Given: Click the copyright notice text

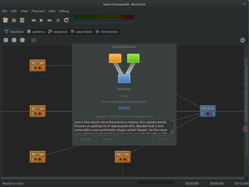Looking at the screenshot, I should click(x=124, y=116).
